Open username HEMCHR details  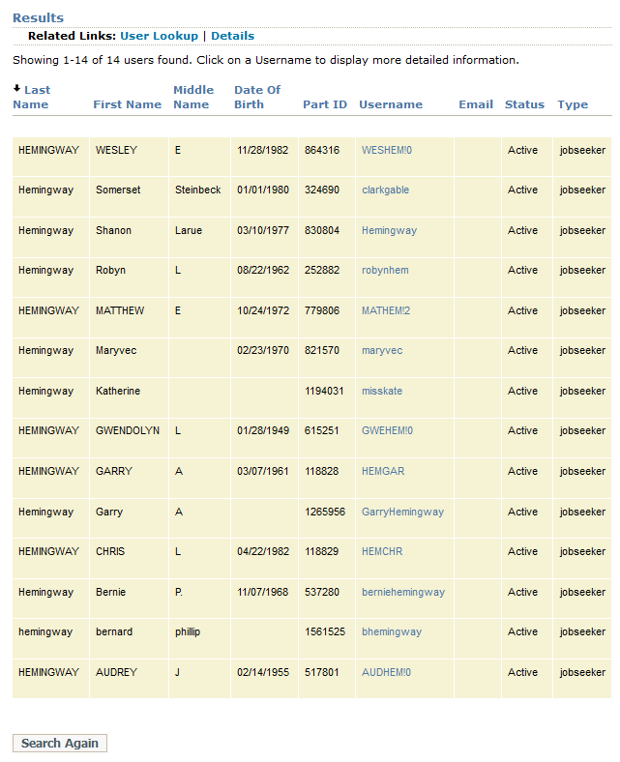pyautogui.click(x=382, y=551)
